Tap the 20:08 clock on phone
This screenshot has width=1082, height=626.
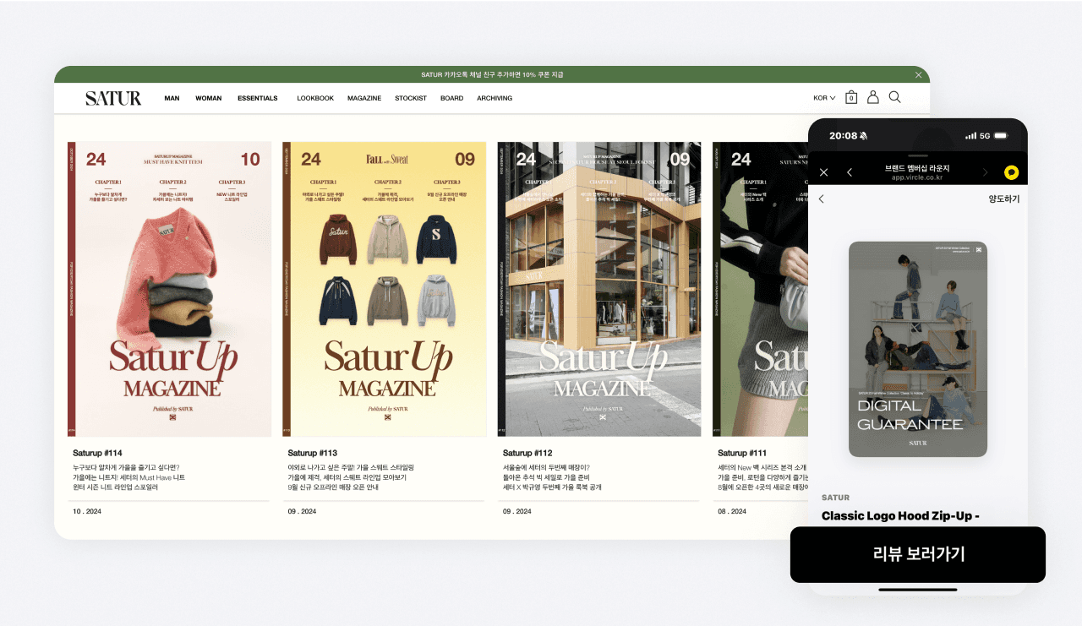[843, 135]
